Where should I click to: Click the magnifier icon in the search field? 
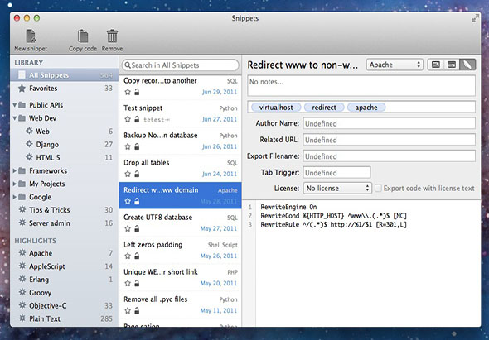[x=128, y=65]
